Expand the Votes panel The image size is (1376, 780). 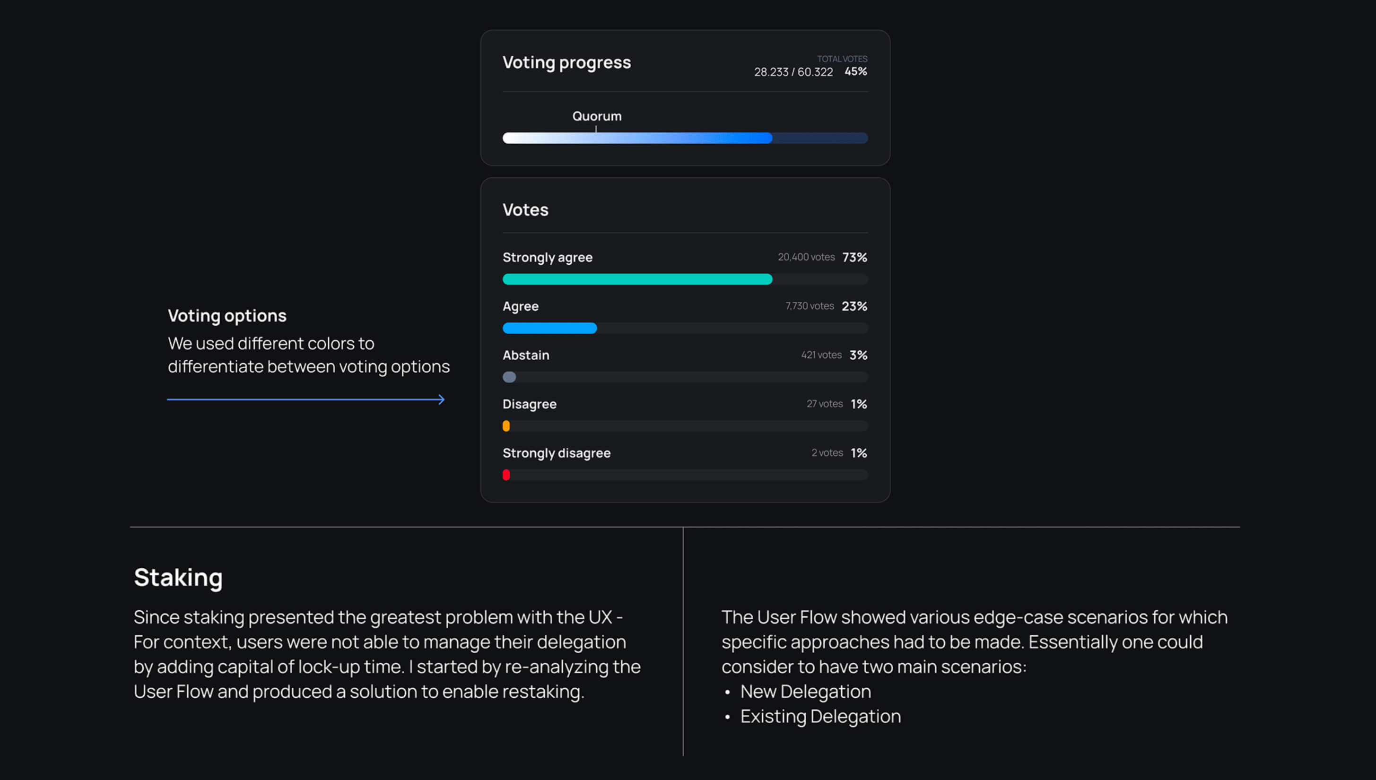[x=525, y=209]
